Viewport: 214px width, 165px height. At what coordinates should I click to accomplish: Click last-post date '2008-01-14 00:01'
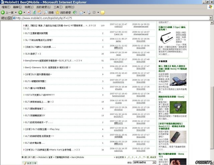(141, 24)
